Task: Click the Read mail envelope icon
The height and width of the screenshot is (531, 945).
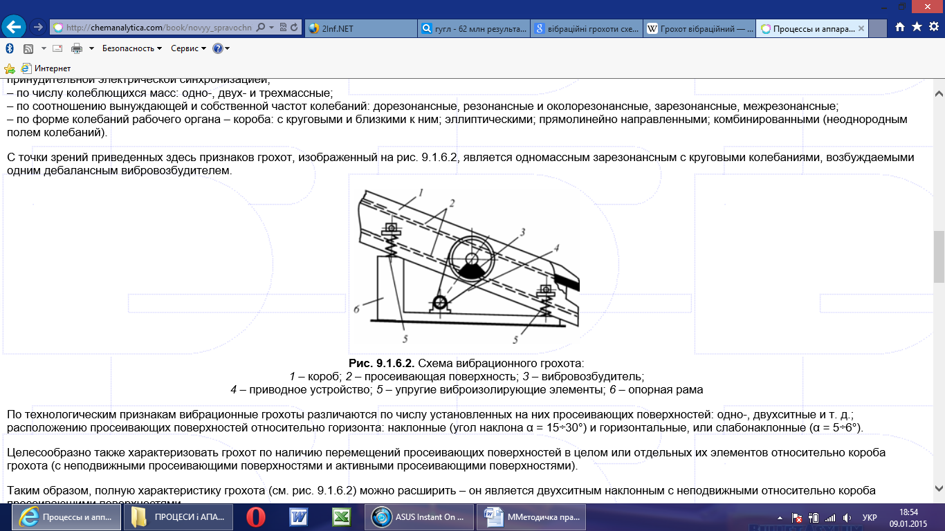Action: pos(57,48)
